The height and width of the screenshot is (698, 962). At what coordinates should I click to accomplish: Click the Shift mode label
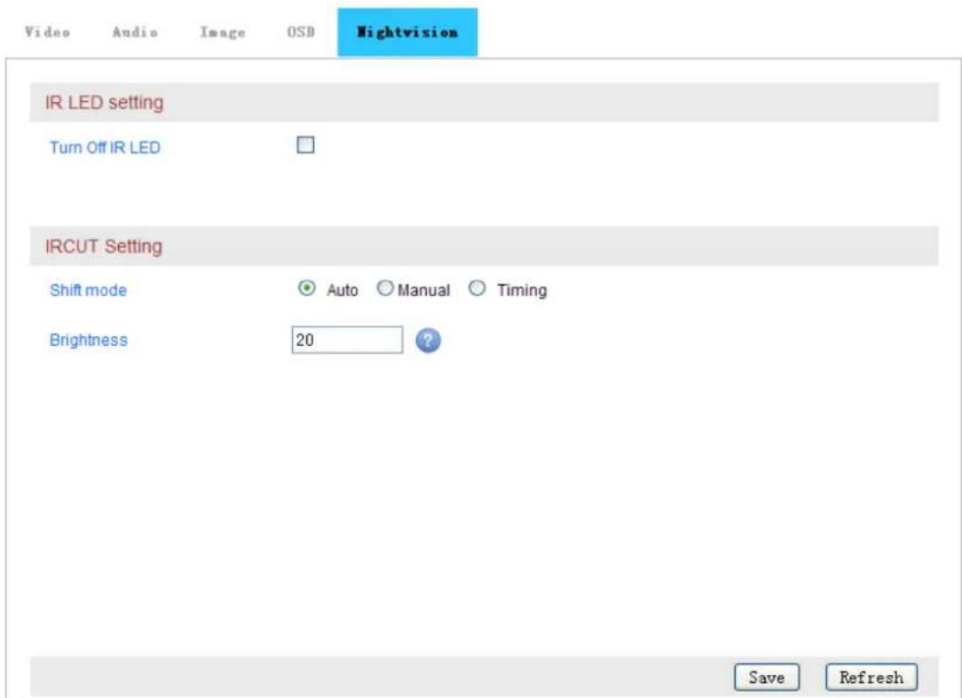[89, 290]
